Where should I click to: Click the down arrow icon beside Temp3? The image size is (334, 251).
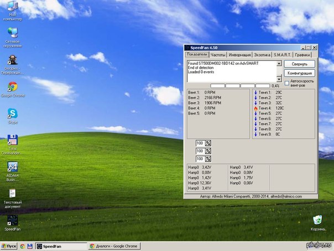tap(256, 103)
